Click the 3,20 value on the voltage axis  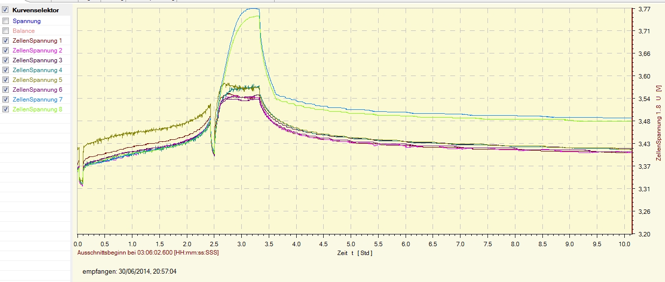tap(644, 234)
